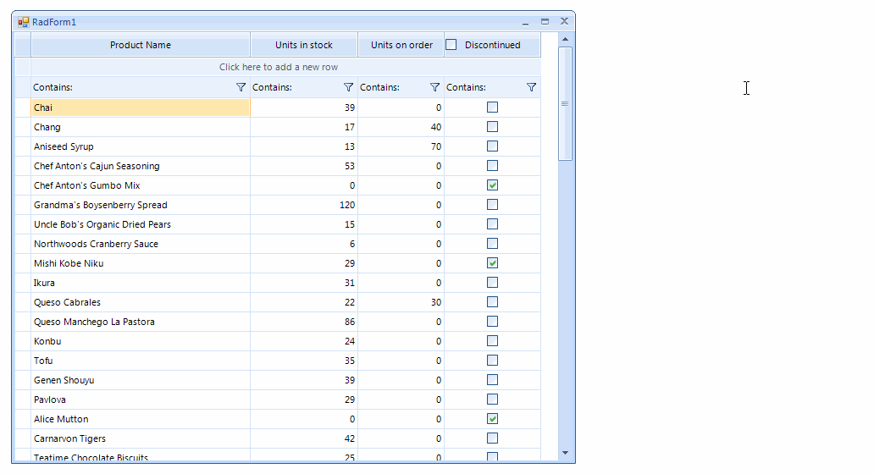This screenshot has height=474, width=874.
Task: Uncheck Discontinued for Mishi Kobe Niku
Action: 492,263
